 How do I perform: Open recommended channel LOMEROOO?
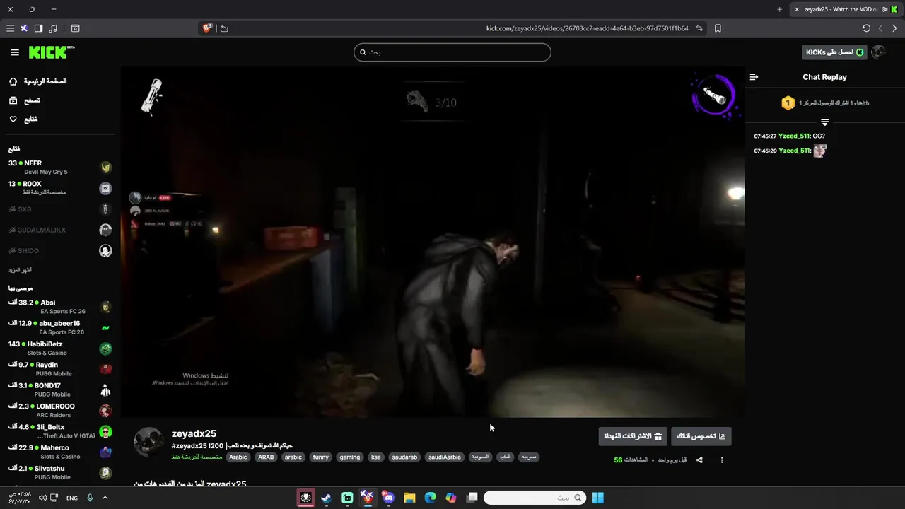pos(60,411)
